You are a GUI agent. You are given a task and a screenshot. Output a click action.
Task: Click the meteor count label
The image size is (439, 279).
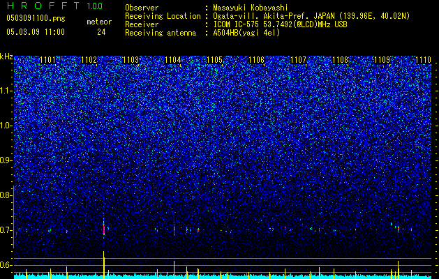point(99,22)
